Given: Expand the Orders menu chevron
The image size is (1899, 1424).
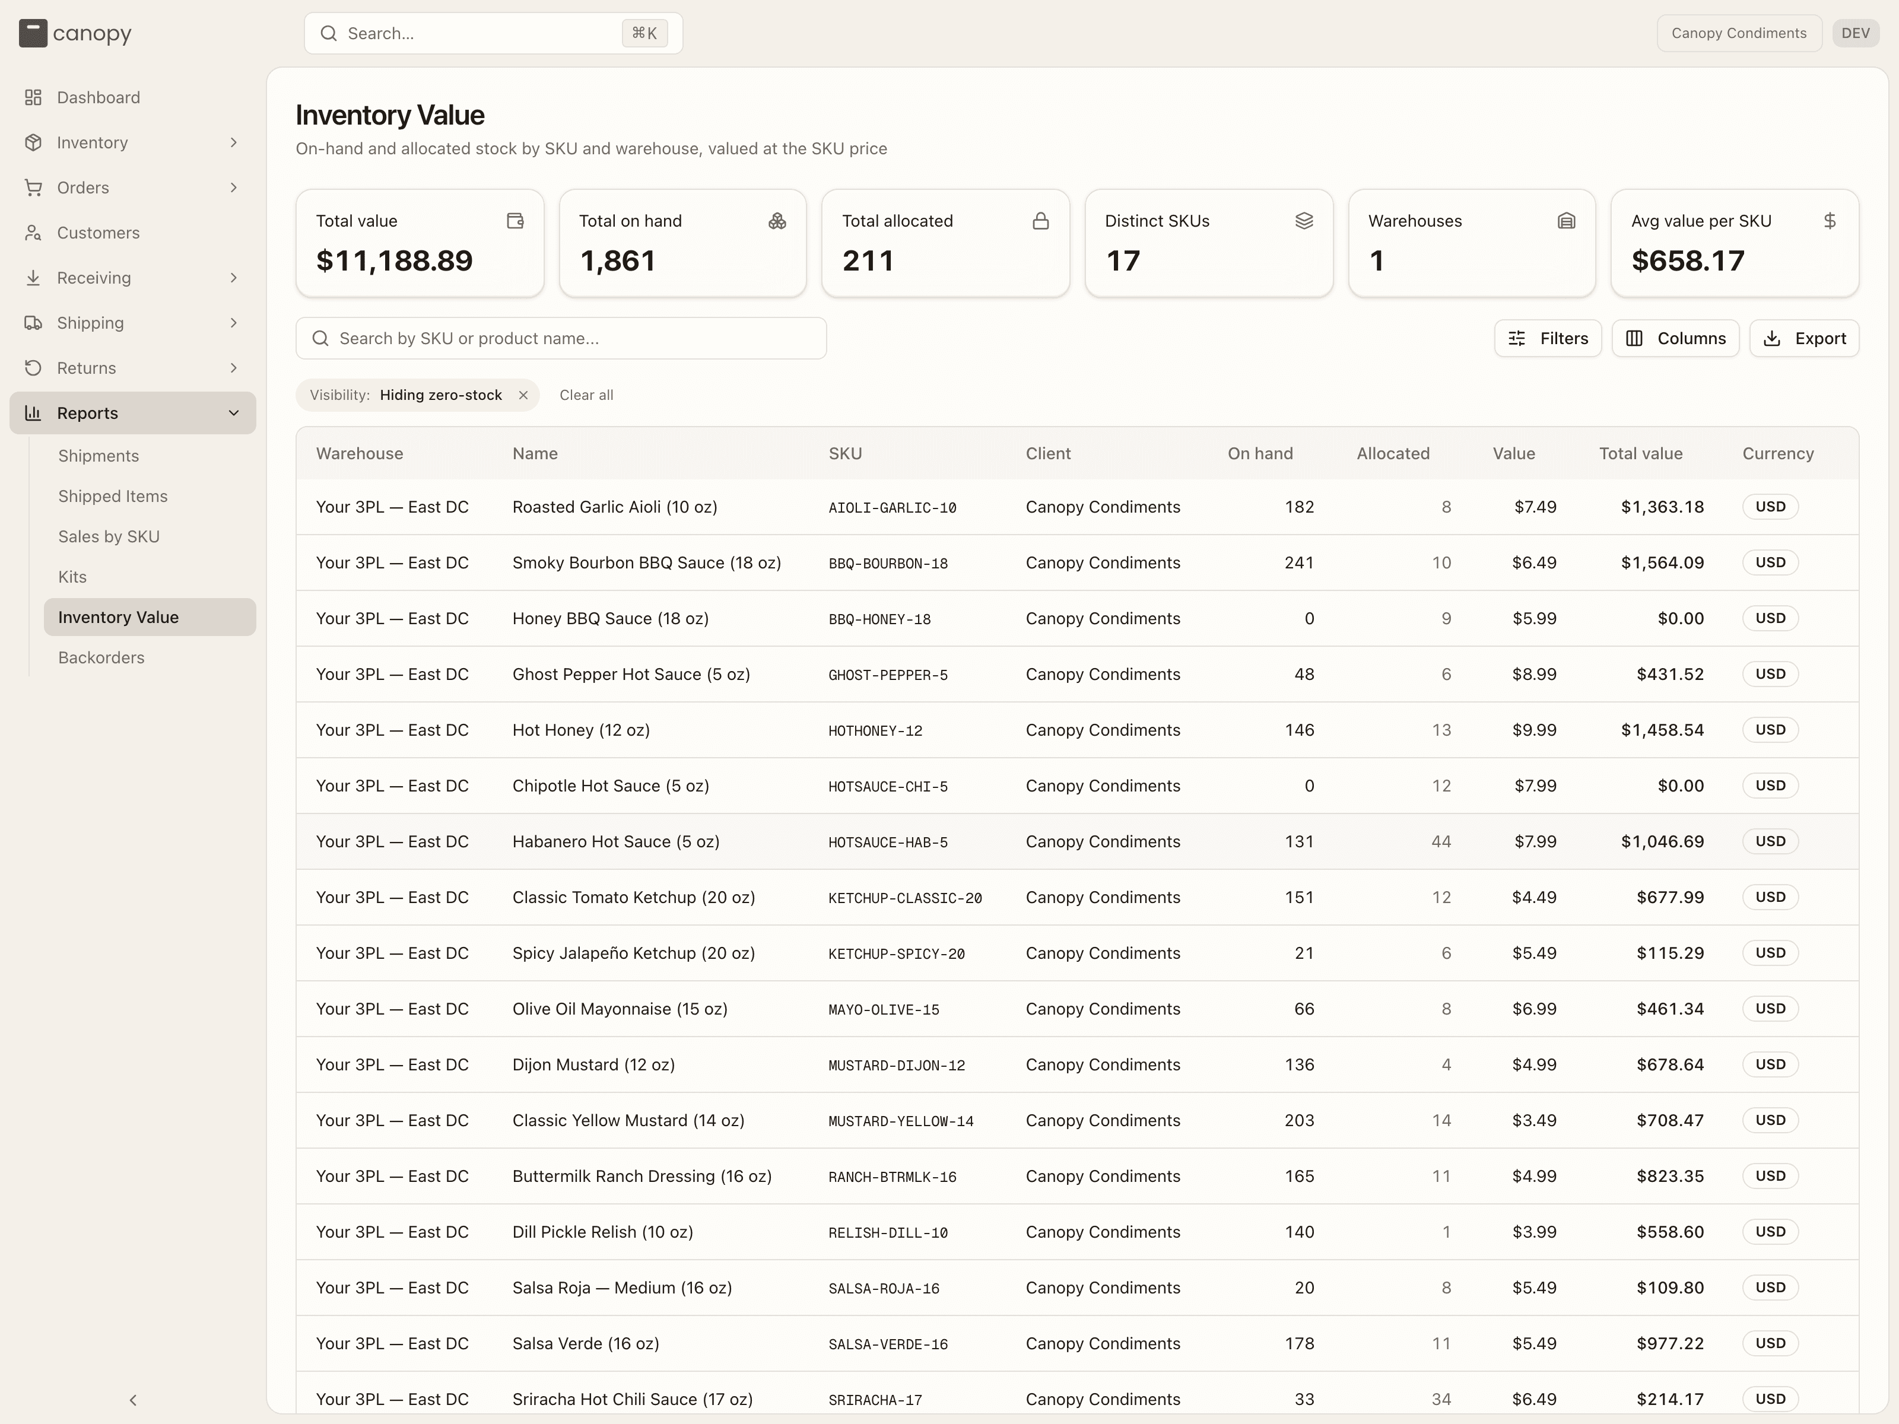Looking at the screenshot, I should [233, 187].
